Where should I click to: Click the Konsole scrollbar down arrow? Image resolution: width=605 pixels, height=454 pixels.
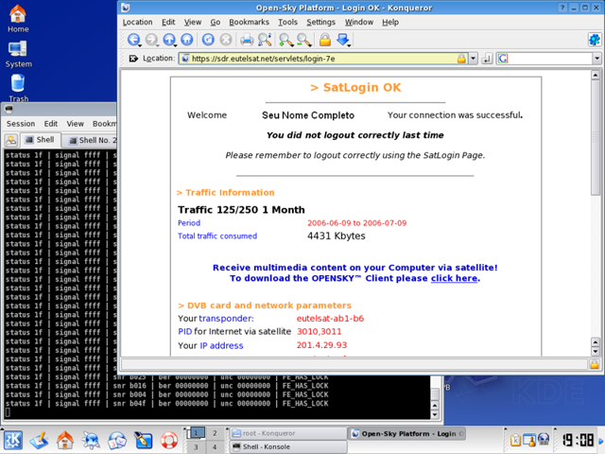tap(435, 415)
